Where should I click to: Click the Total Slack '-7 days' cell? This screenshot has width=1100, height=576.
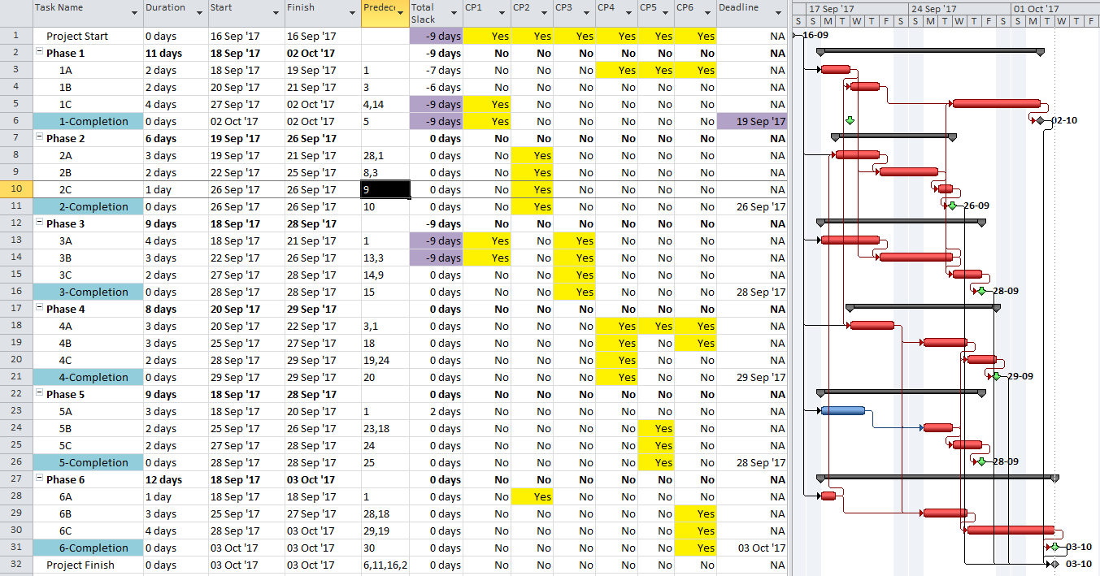coord(436,70)
